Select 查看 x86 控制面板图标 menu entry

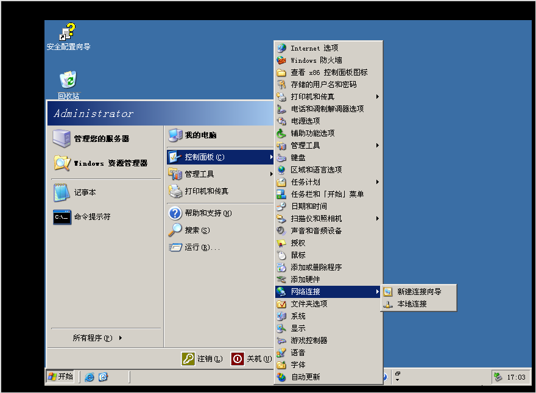(328, 73)
